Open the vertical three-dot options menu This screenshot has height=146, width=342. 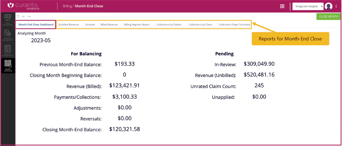click(x=336, y=6)
